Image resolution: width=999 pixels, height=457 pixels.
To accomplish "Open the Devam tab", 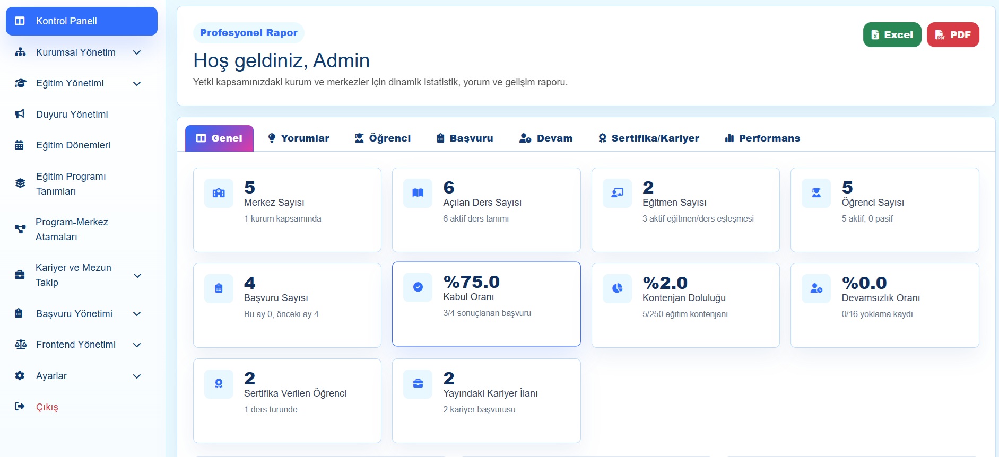I will click(x=546, y=138).
